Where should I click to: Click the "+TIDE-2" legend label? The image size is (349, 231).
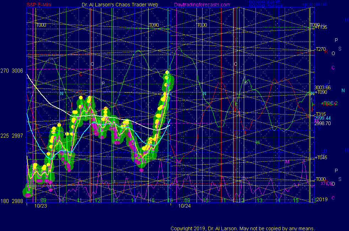pos(329,103)
